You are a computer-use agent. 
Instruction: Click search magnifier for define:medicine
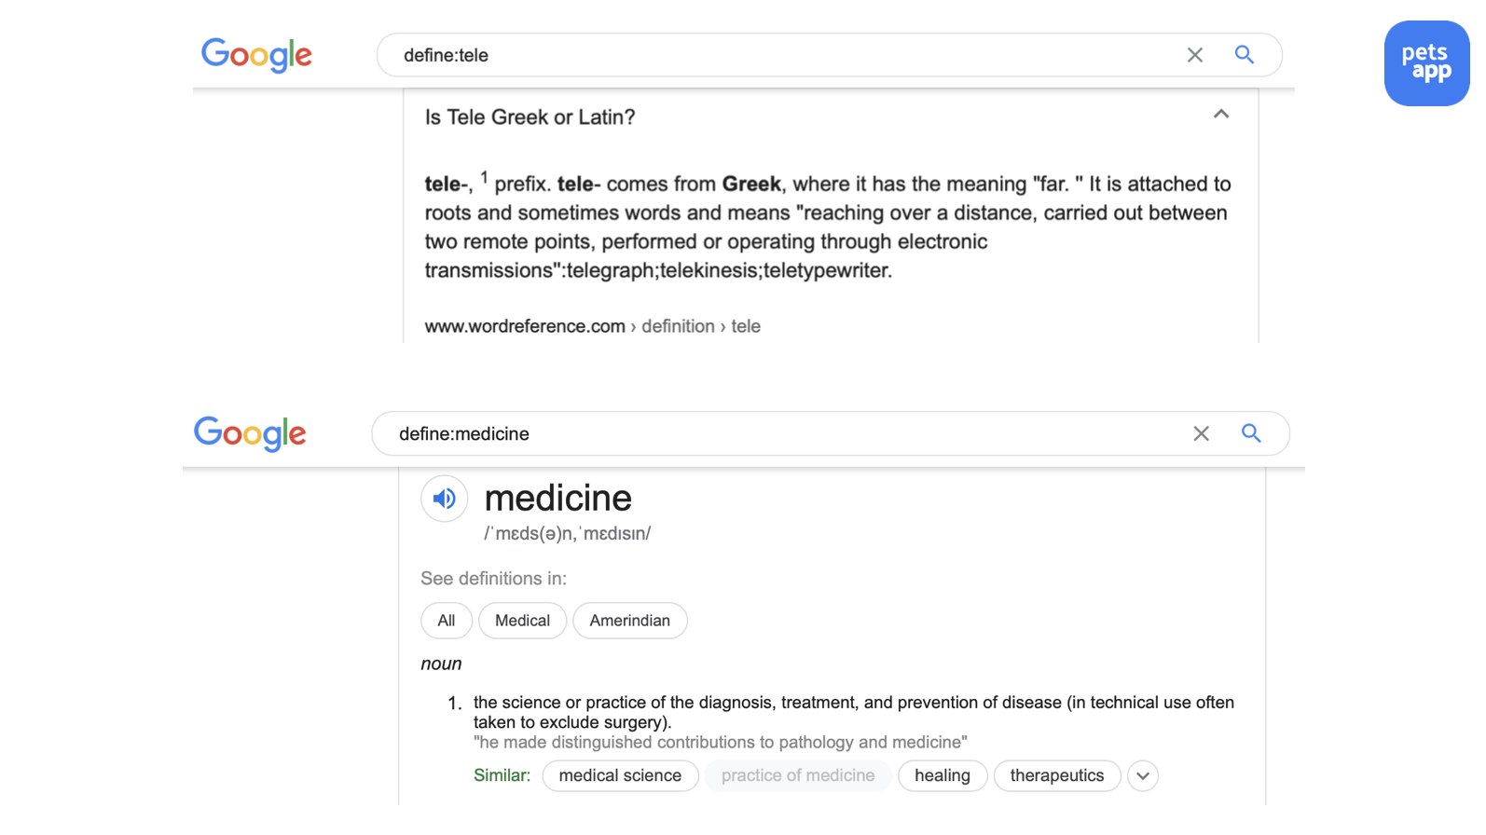click(x=1250, y=433)
